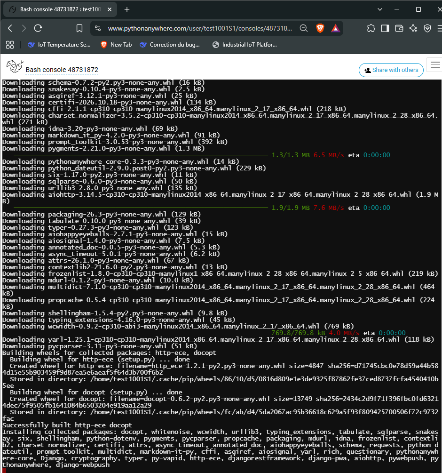Select the Bash console 48731872 tab
The width and height of the screenshot is (442, 473).
tap(60, 10)
